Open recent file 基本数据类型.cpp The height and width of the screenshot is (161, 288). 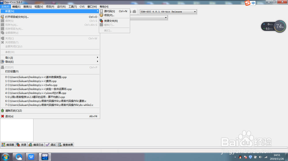(x=50, y=77)
